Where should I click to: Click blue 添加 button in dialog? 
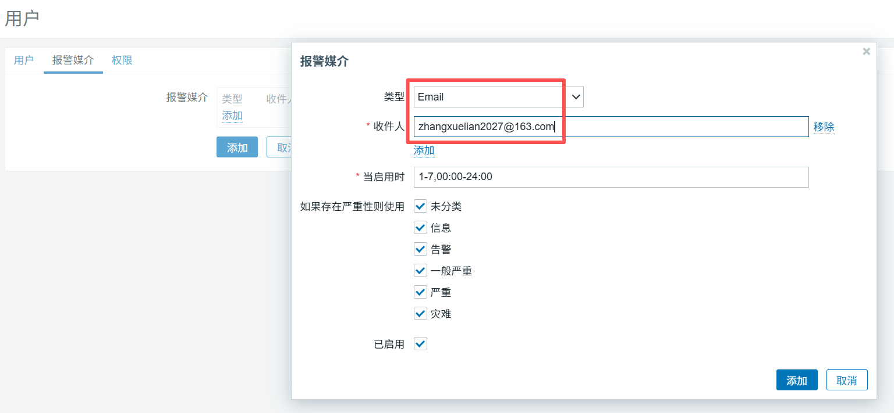click(797, 380)
